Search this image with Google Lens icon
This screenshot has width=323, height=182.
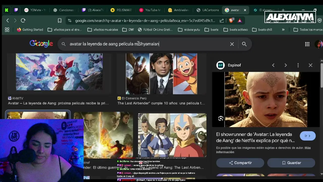[221, 118]
